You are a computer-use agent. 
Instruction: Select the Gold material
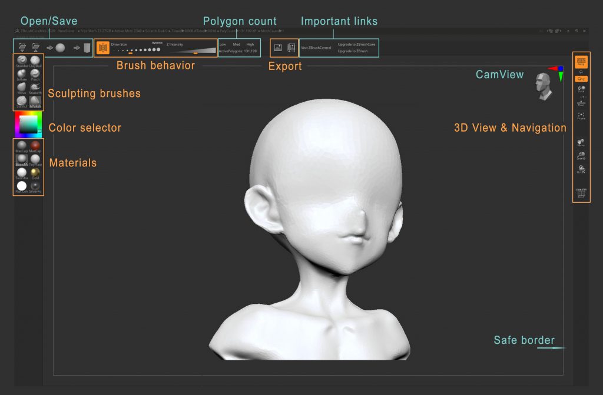point(35,172)
